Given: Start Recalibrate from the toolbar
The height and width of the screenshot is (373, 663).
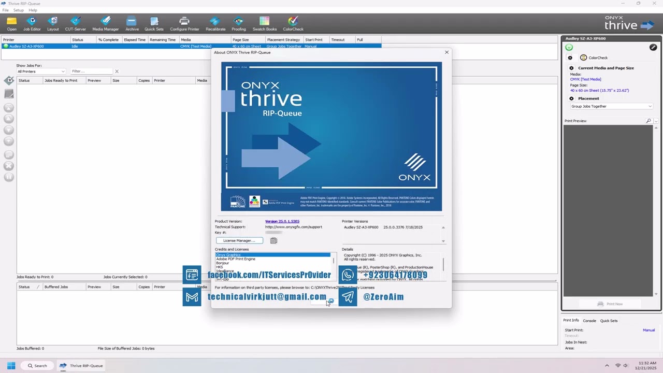Looking at the screenshot, I should 215,24.
